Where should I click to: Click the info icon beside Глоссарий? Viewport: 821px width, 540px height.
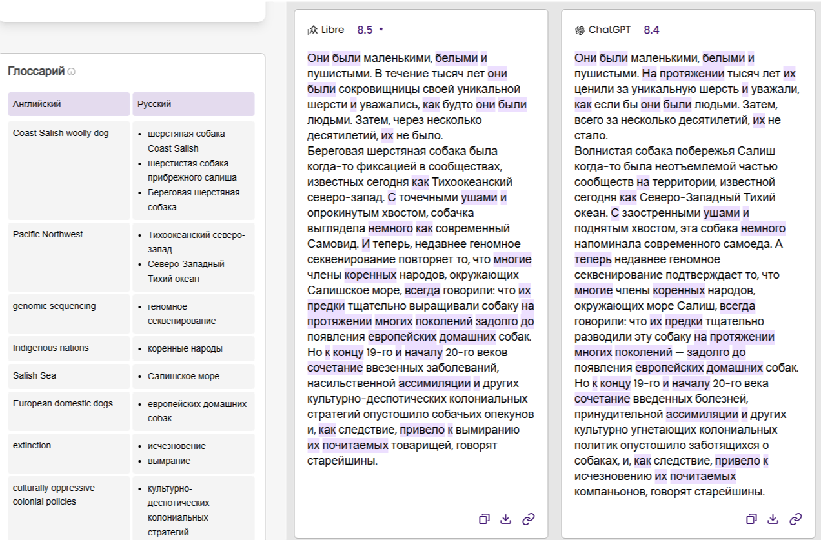click(72, 72)
